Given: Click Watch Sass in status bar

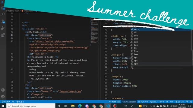Looking at the screenshot, I should point(115,102).
